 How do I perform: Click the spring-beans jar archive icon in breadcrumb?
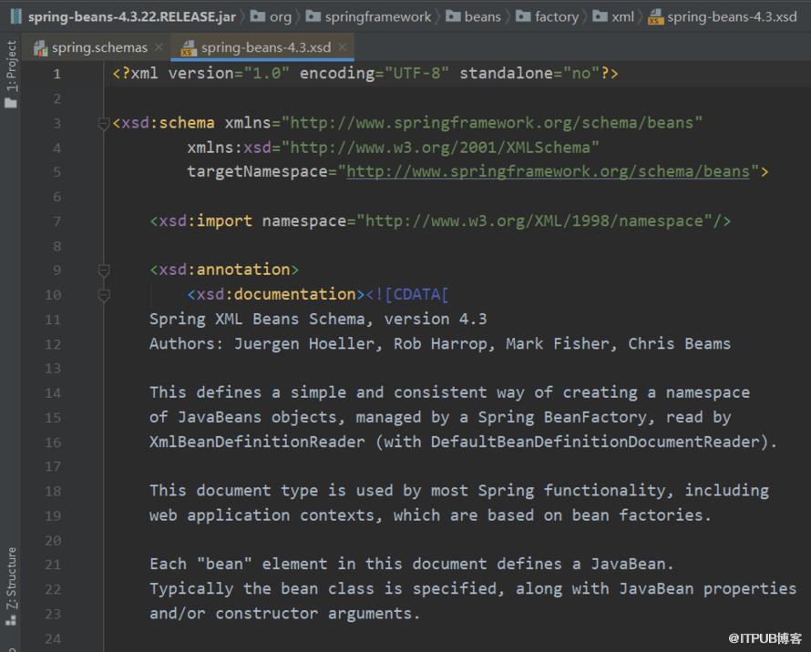pos(16,16)
